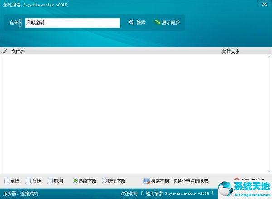Check the 取消 checkbox
The width and height of the screenshot is (272, 199).
click(50, 180)
